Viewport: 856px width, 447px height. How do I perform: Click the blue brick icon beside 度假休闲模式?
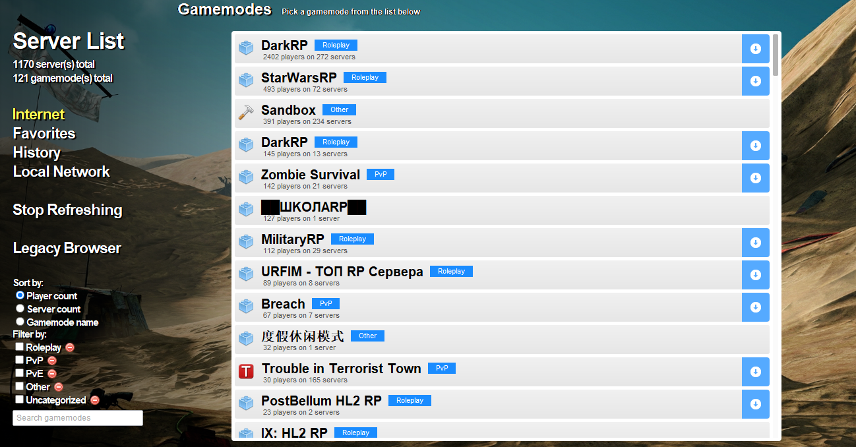point(246,339)
